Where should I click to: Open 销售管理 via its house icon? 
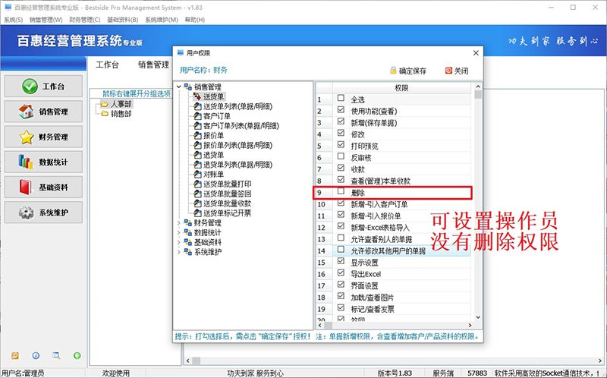(x=26, y=112)
